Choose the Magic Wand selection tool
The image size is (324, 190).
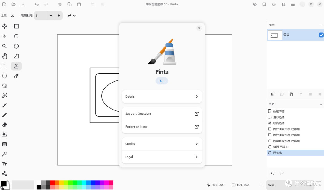coord(4,95)
